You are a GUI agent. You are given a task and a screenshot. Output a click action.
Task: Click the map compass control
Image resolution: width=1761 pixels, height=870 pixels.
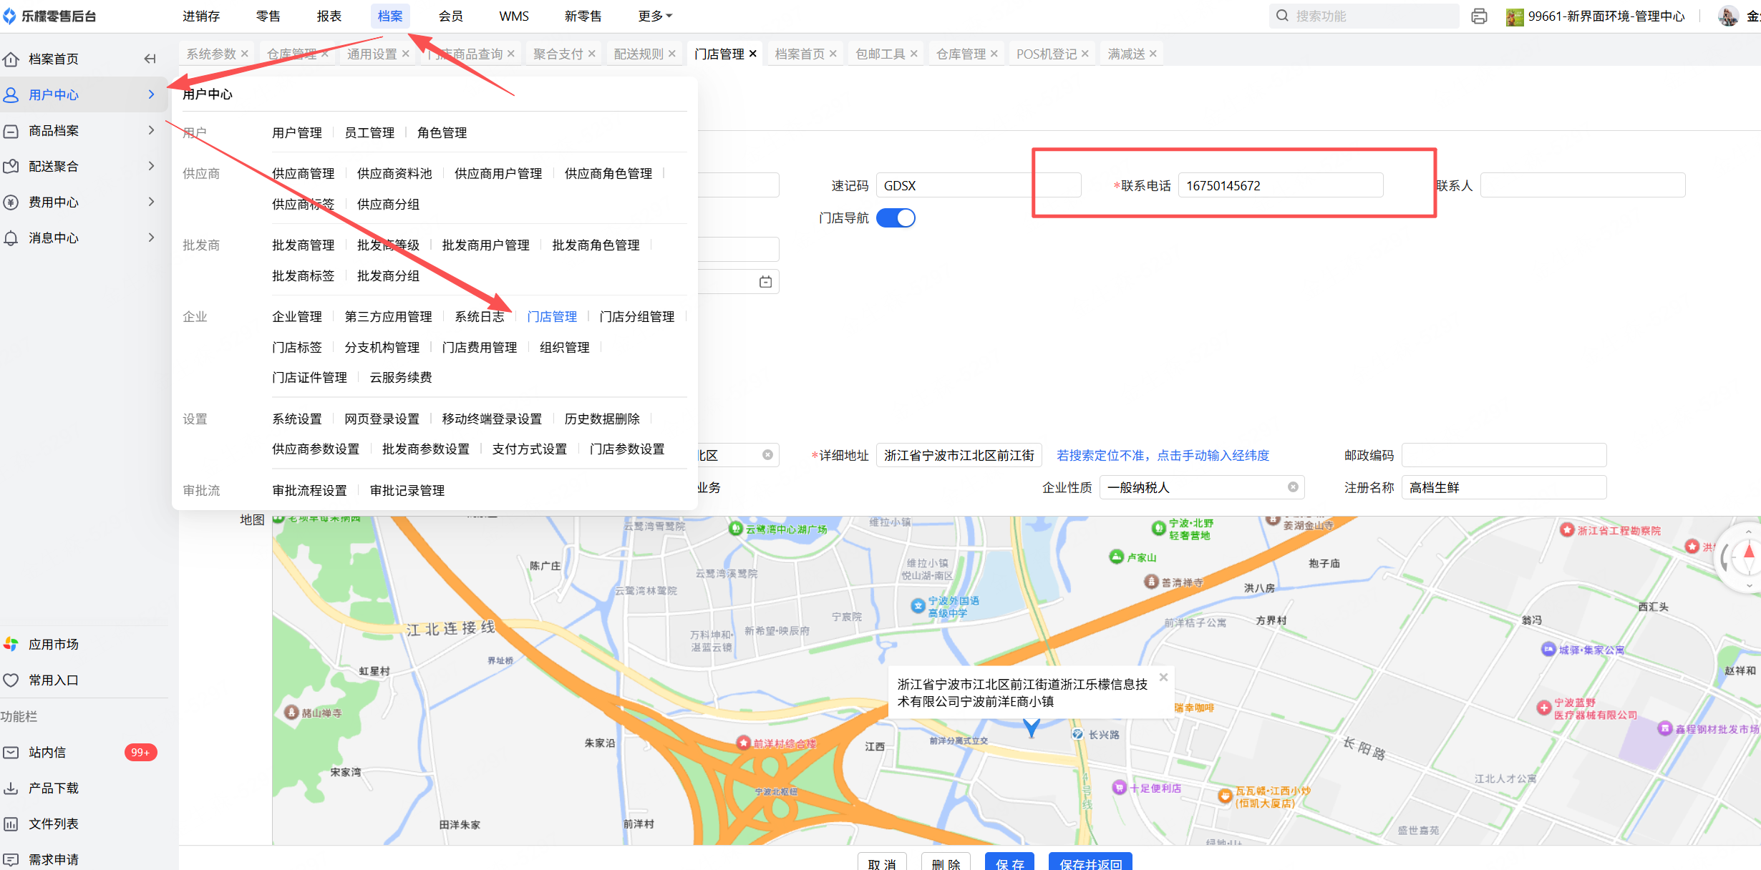click(1747, 557)
